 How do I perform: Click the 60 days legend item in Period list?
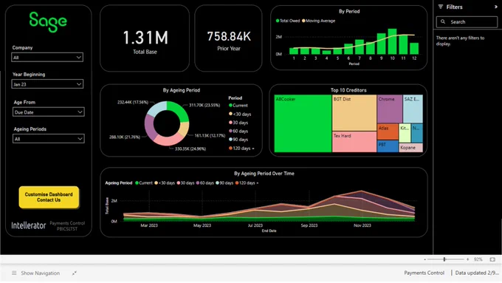(238, 131)
